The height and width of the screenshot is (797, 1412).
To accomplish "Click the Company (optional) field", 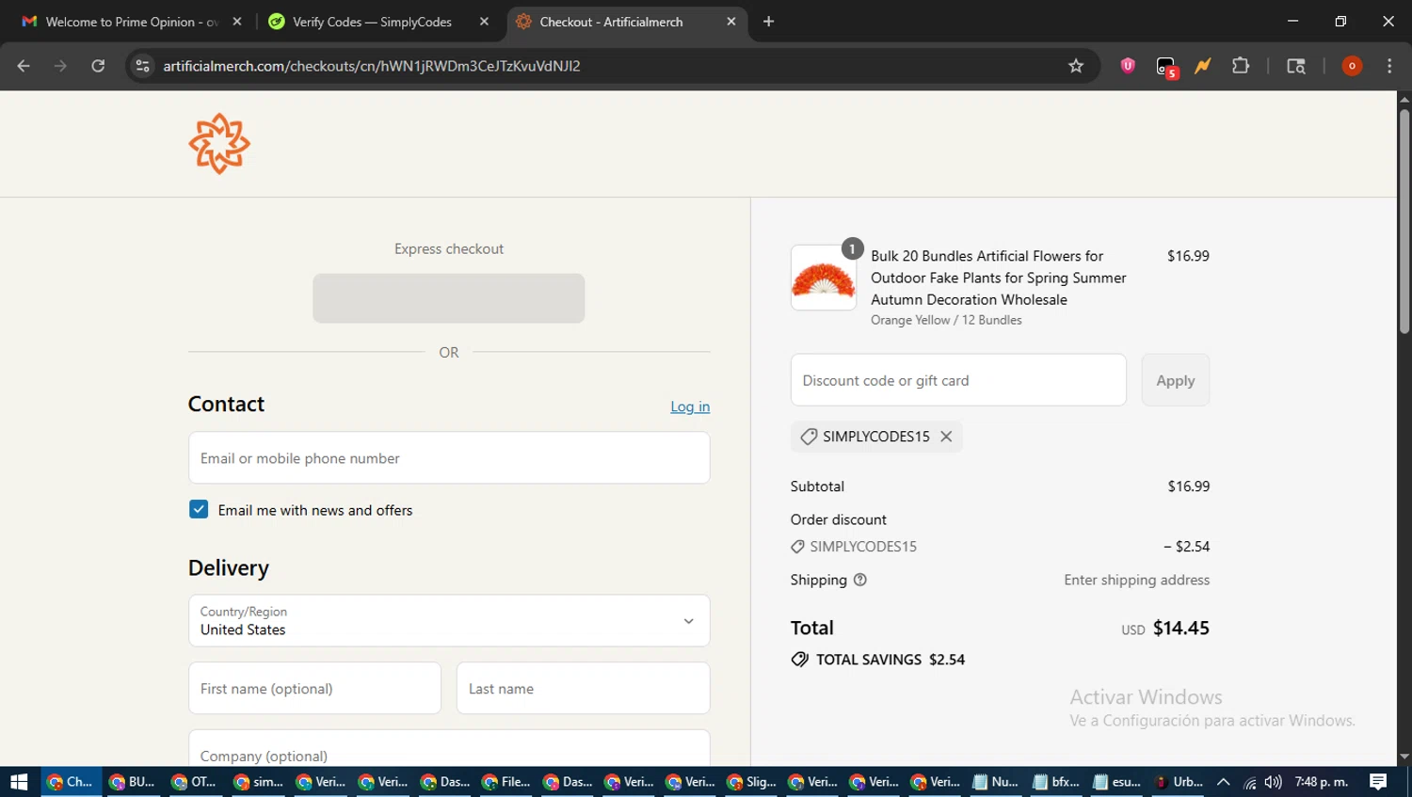I will pyautogui.click(x=449, y=749).
